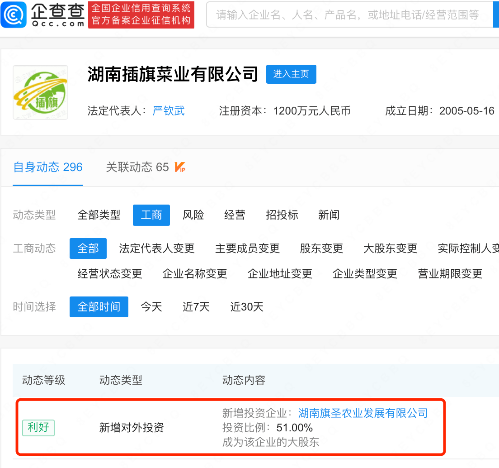Click the 新增对外投资 cell text
This screenshot has height=468, width=499.
(132, 428)
